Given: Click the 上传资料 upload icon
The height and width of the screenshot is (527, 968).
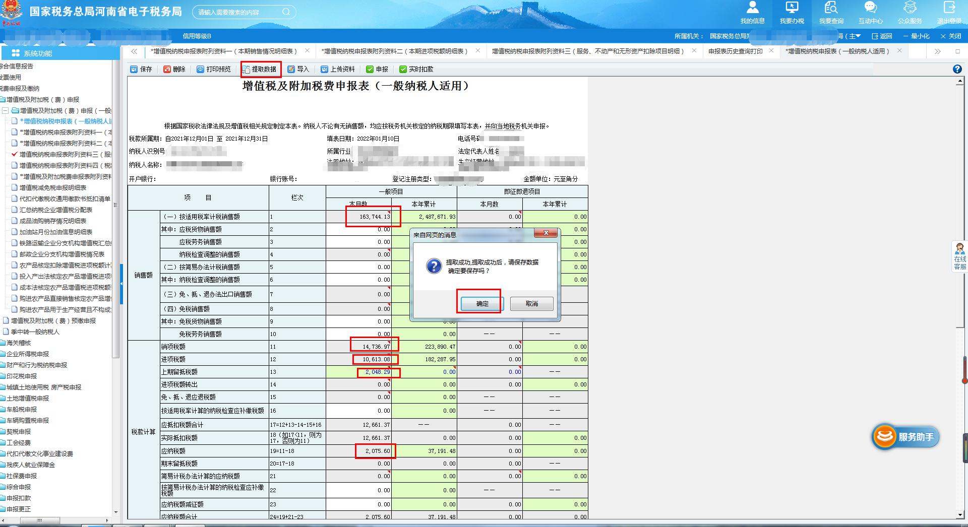Looking at the screenshot, I should 338,69.
